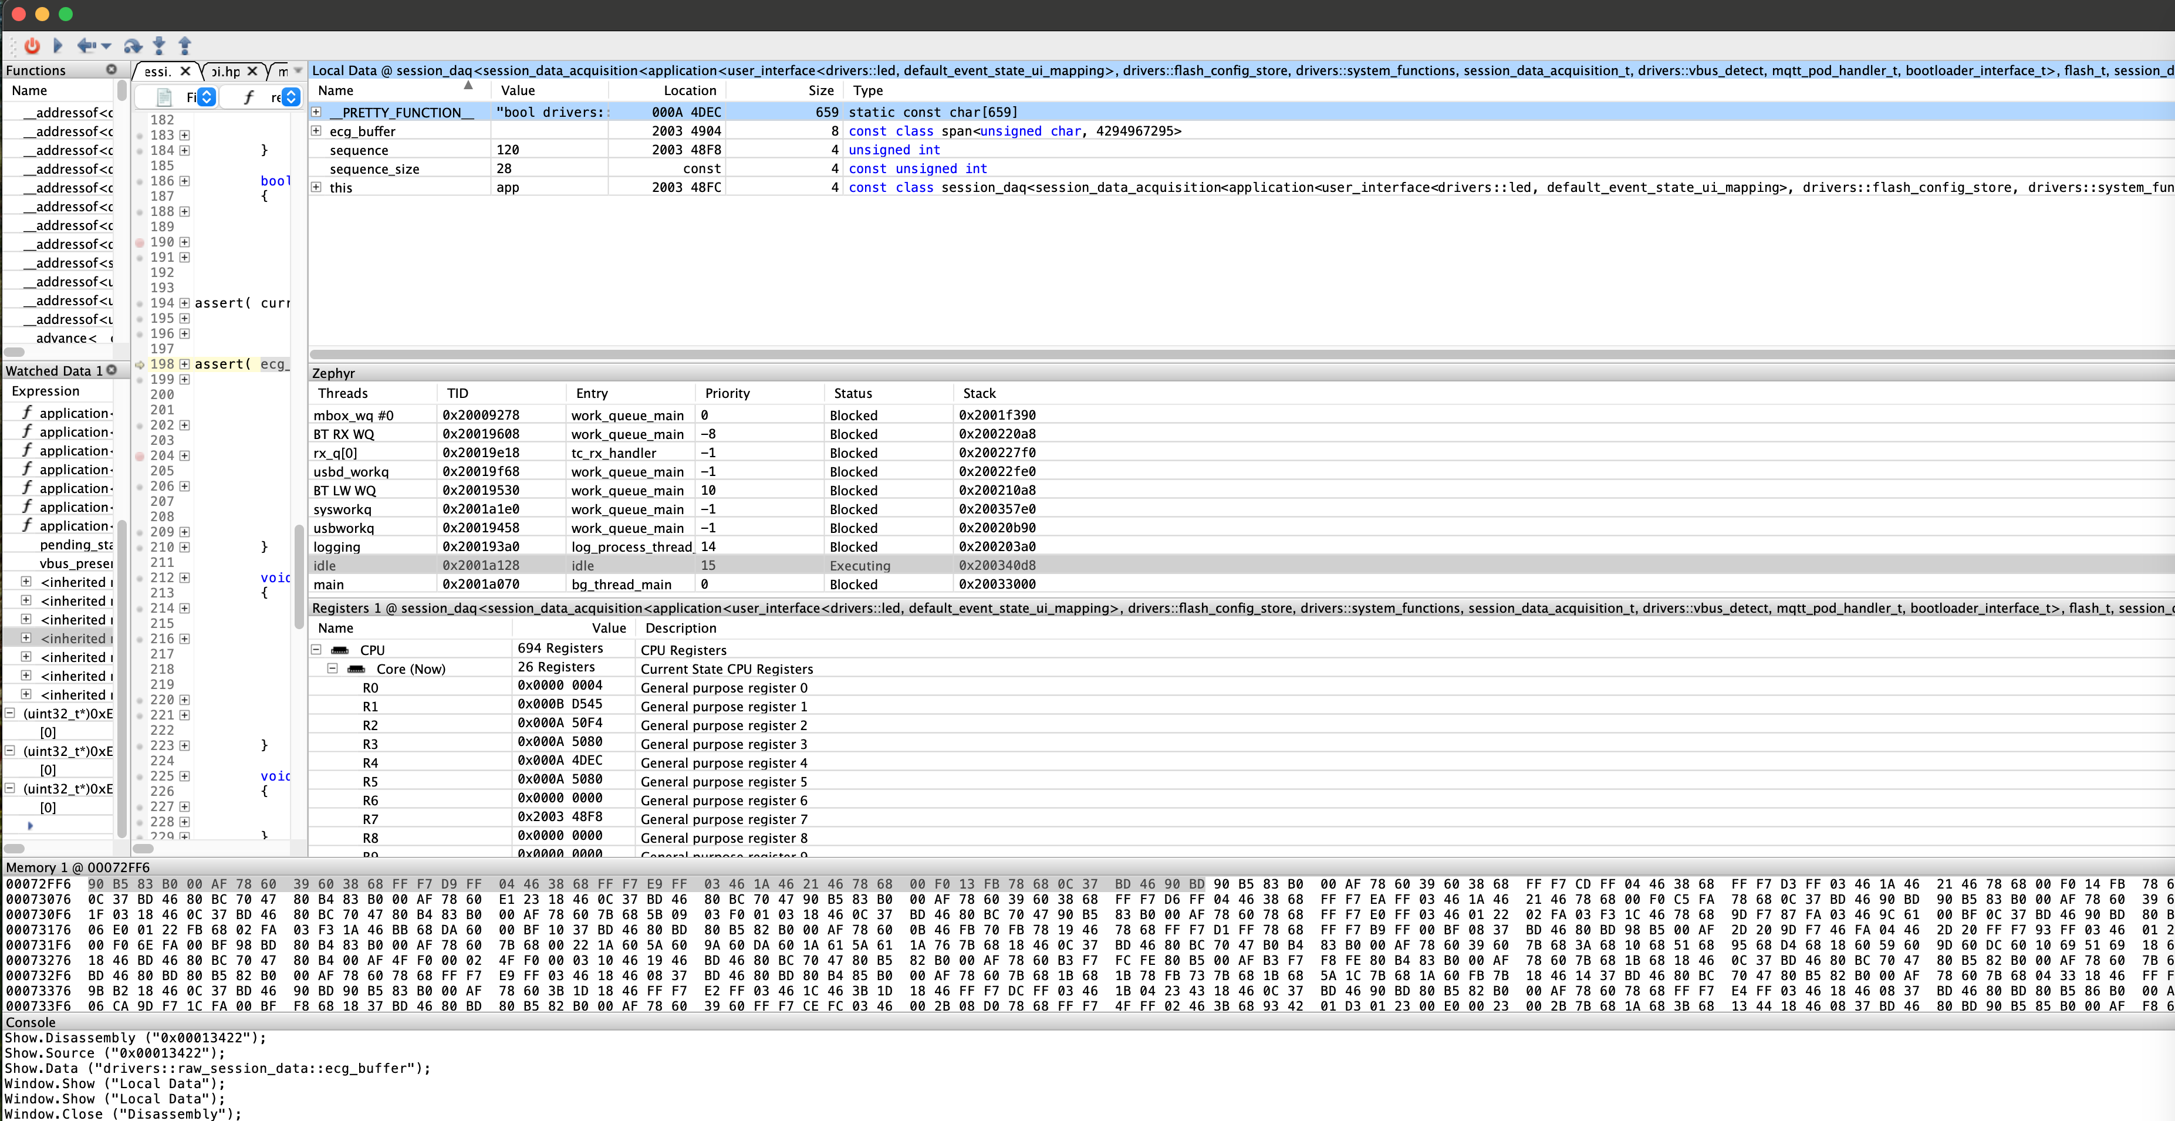The height and width of the screenshot is (1121, 2175).
Task: Open the dropdown arrow beside step-back icon
Action: point(106,46)
